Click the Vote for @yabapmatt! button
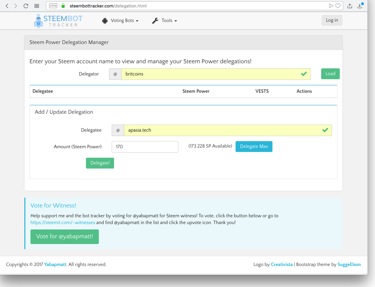Image resolution: width=375 pixels, height=287 pixels. coord(65,237)
